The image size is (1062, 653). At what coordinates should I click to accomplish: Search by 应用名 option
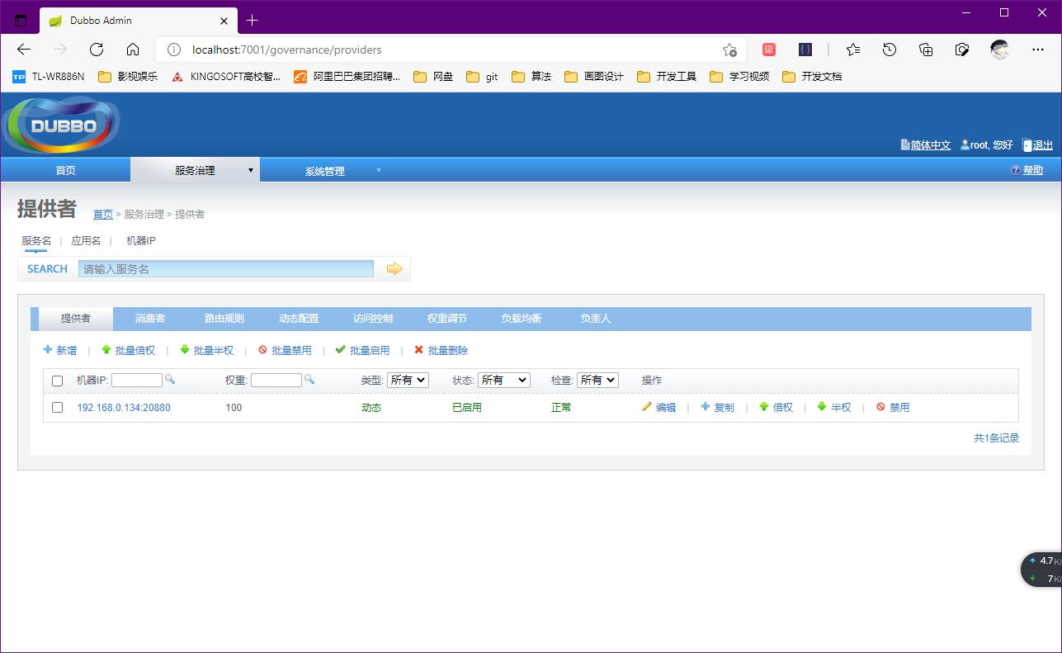86,240
